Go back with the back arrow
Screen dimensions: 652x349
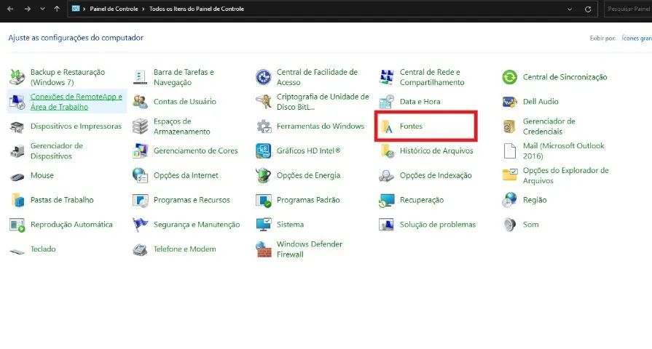[x=10, y=9]
